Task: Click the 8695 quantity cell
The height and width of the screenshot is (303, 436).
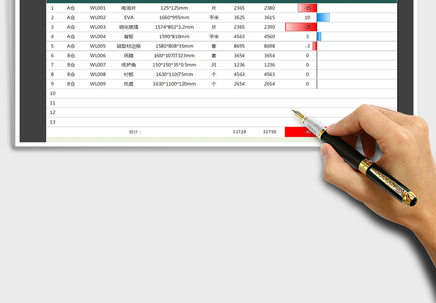Action: pyautogui.click(x=239, y=46)
